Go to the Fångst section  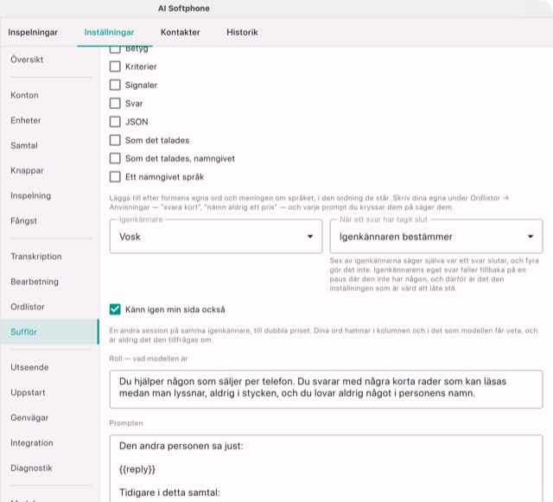pyautogui.click(x=49, y=221)
